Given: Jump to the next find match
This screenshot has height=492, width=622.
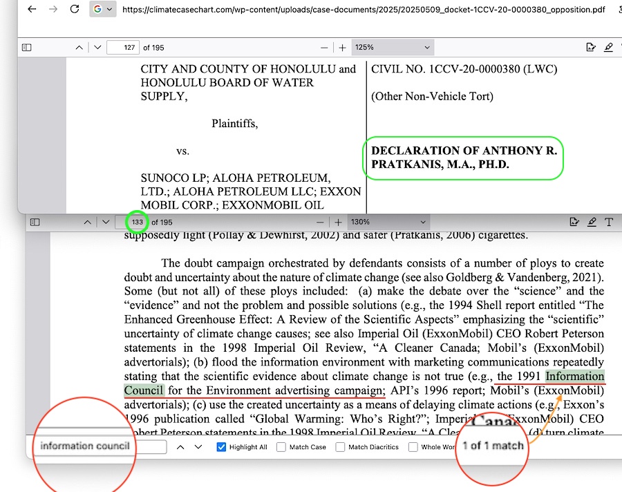Looking at the screenshot, I should tap(198, 447).
